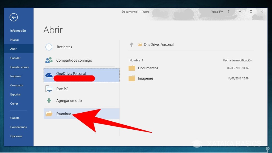
Task: Click the Yúbal FM account name
Action: click(217, 12)
